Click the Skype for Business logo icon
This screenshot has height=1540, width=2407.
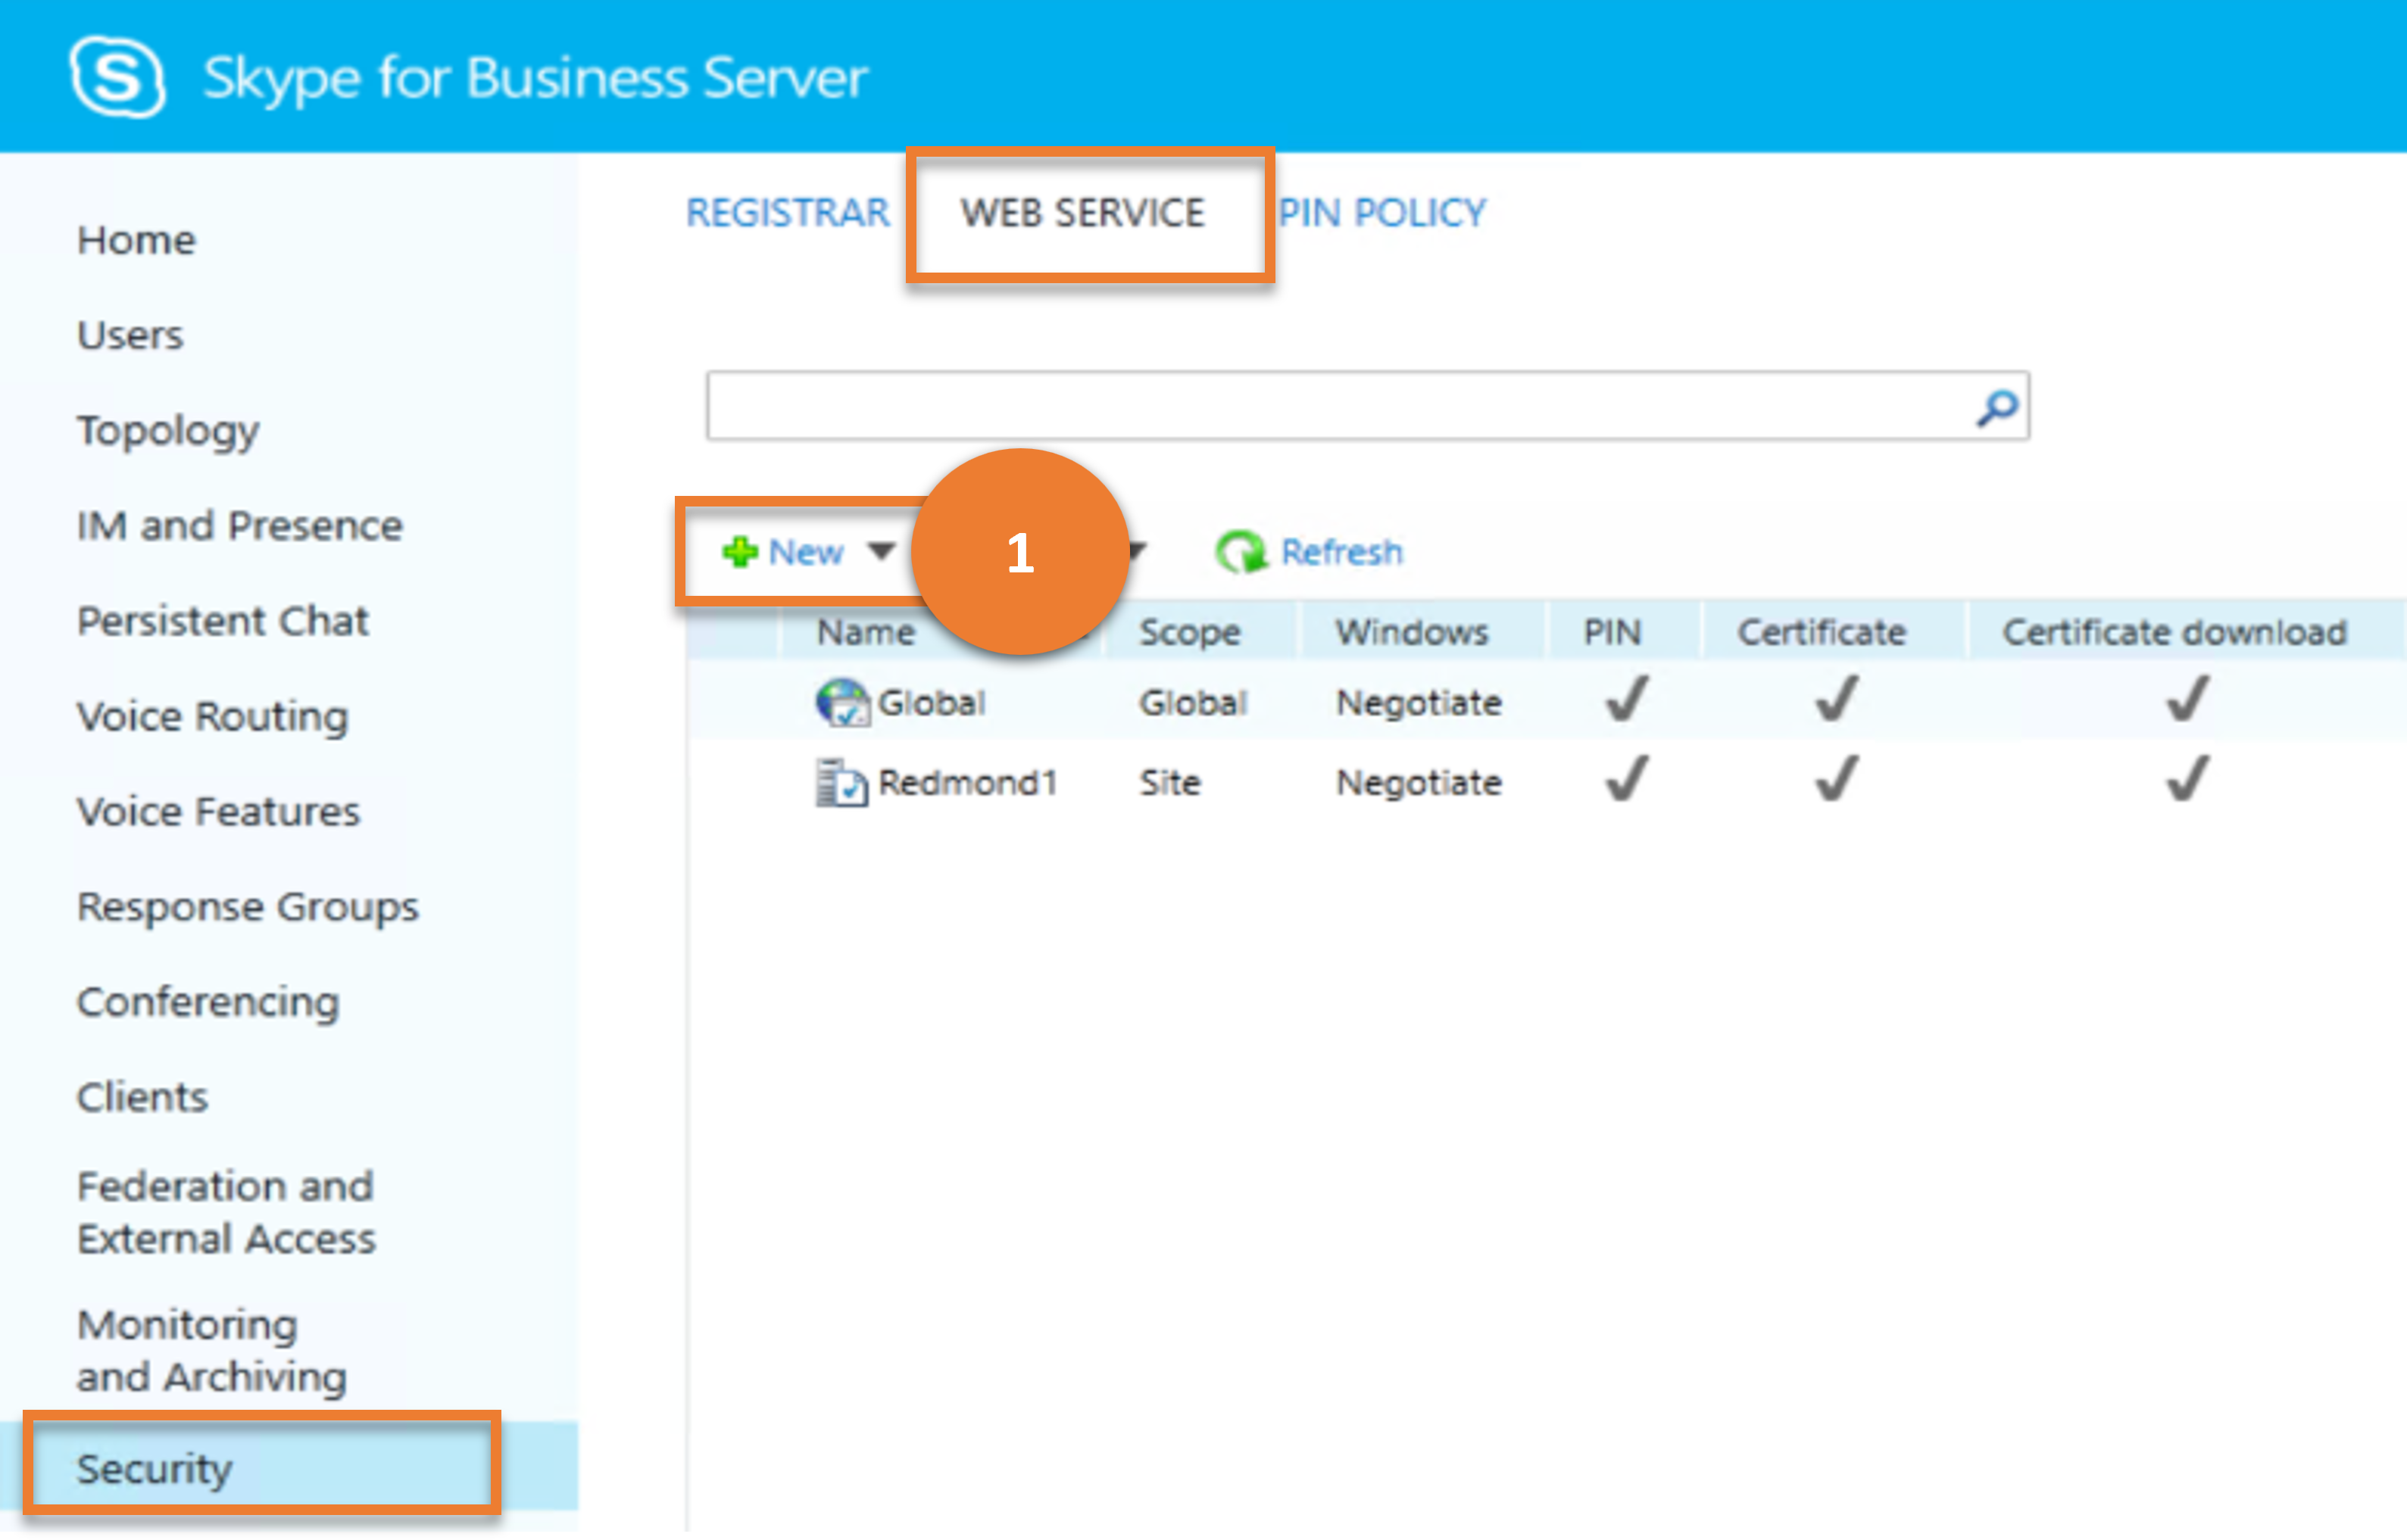118,77
